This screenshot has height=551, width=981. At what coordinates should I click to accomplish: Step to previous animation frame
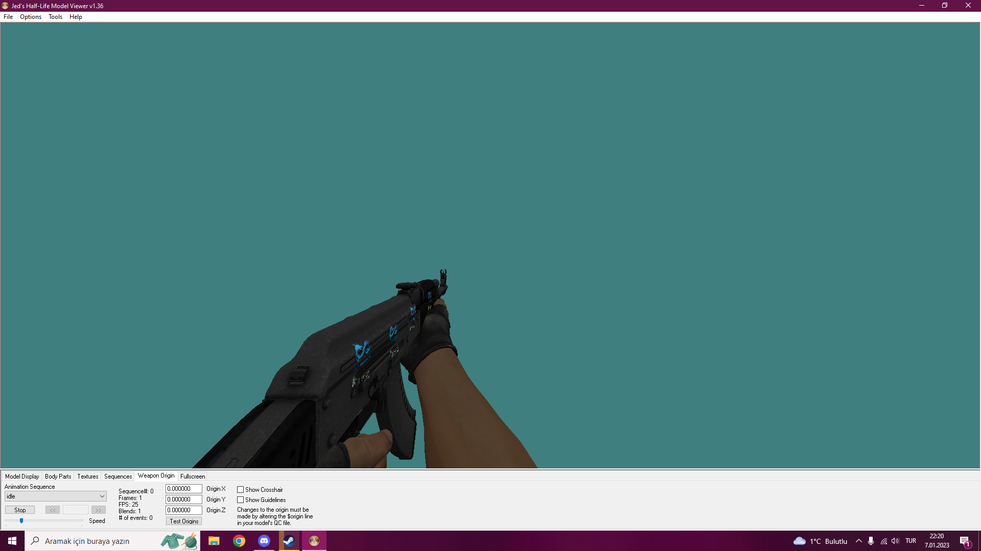[x=53, y=510]
